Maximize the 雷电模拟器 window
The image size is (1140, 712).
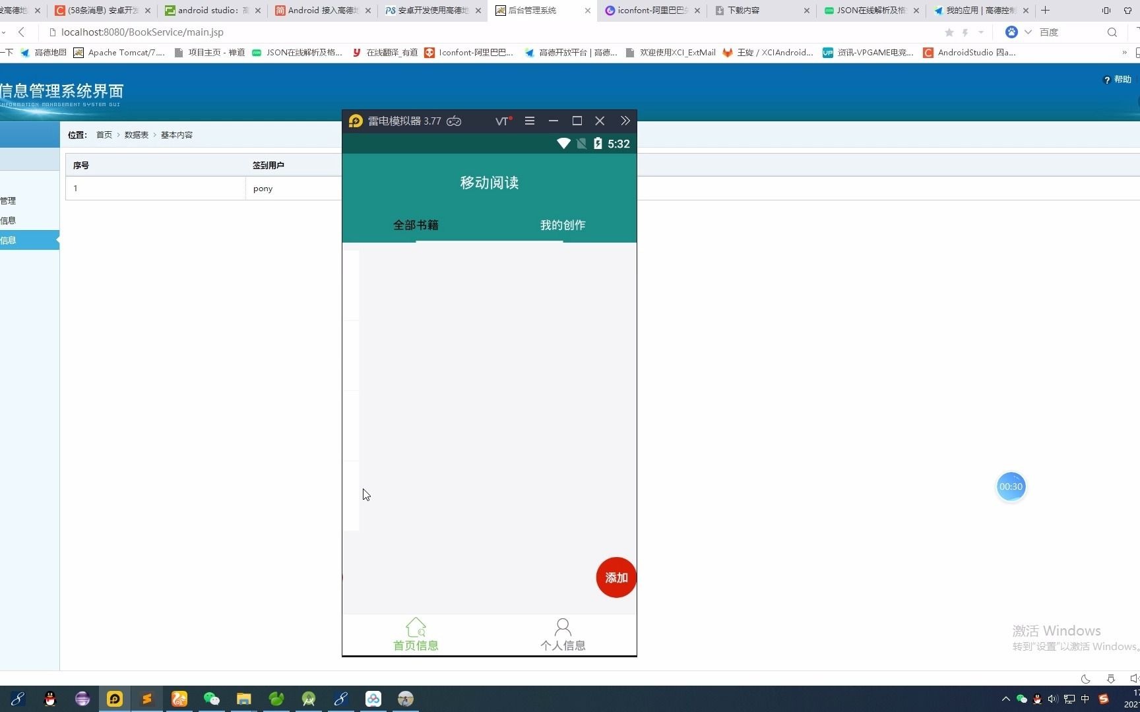point(577,121)
